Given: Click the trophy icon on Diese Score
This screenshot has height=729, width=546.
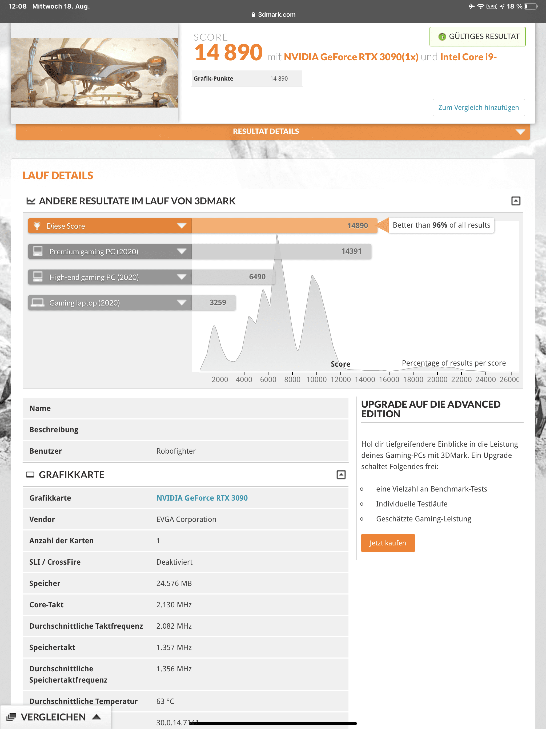Looking at the screenshot, I should coord(37,226).
